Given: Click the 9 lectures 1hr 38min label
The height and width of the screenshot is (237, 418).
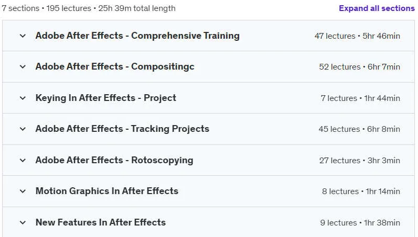Looking at the screenshot, I should point(360,223).
